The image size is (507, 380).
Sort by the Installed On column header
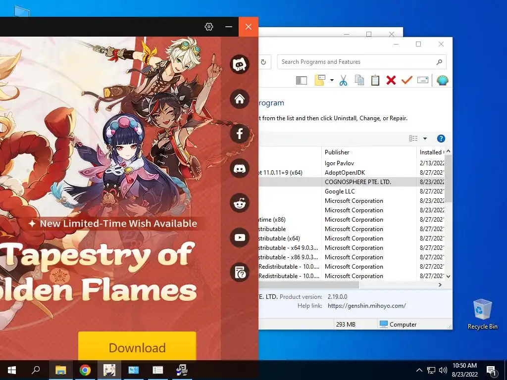pos(431,152)
